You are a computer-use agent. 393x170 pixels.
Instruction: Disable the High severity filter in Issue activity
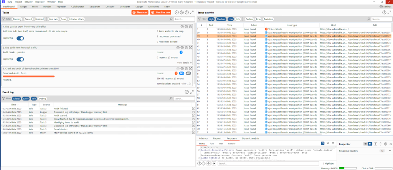coord(211,19)
